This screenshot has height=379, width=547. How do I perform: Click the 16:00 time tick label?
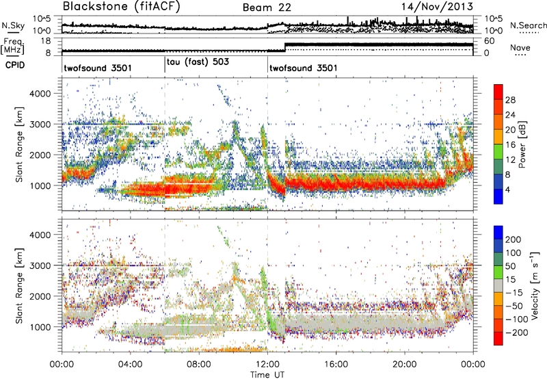click(336, 365)
